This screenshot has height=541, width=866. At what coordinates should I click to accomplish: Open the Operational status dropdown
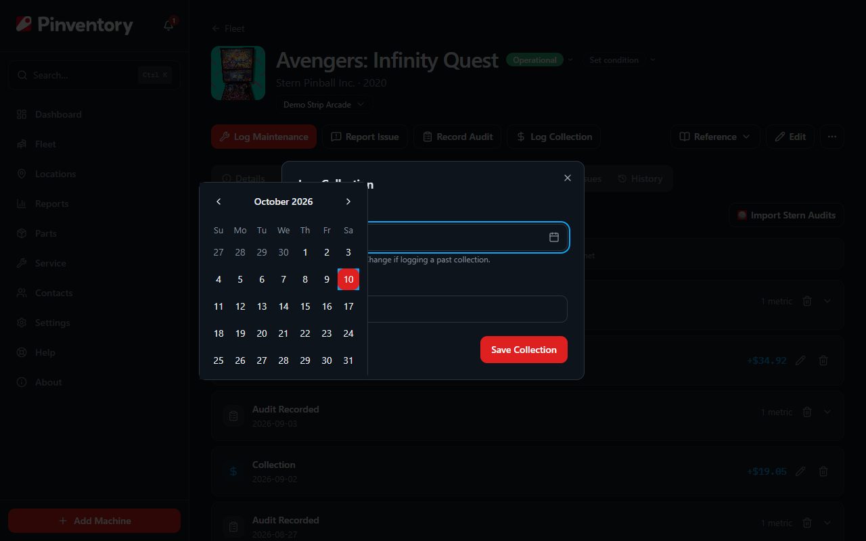pos(541,60)
